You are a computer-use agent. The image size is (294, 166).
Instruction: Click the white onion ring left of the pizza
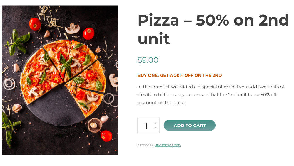pos(9,84)
